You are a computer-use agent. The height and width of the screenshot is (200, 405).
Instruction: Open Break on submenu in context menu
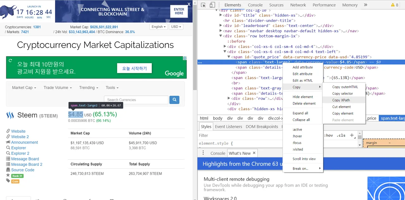303,169
